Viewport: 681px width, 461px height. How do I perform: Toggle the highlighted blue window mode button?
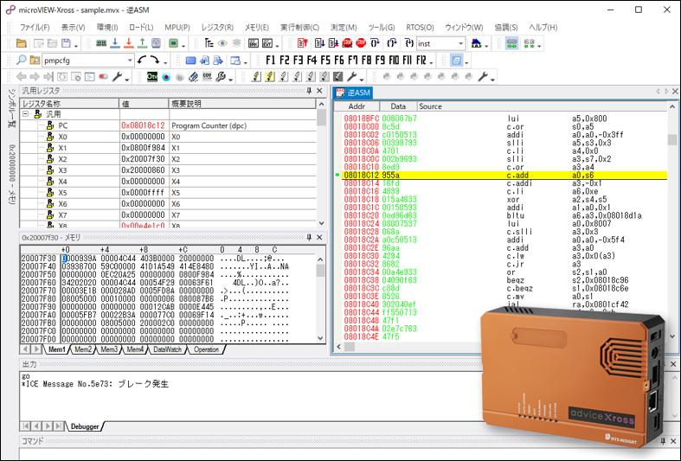(457, 61)
